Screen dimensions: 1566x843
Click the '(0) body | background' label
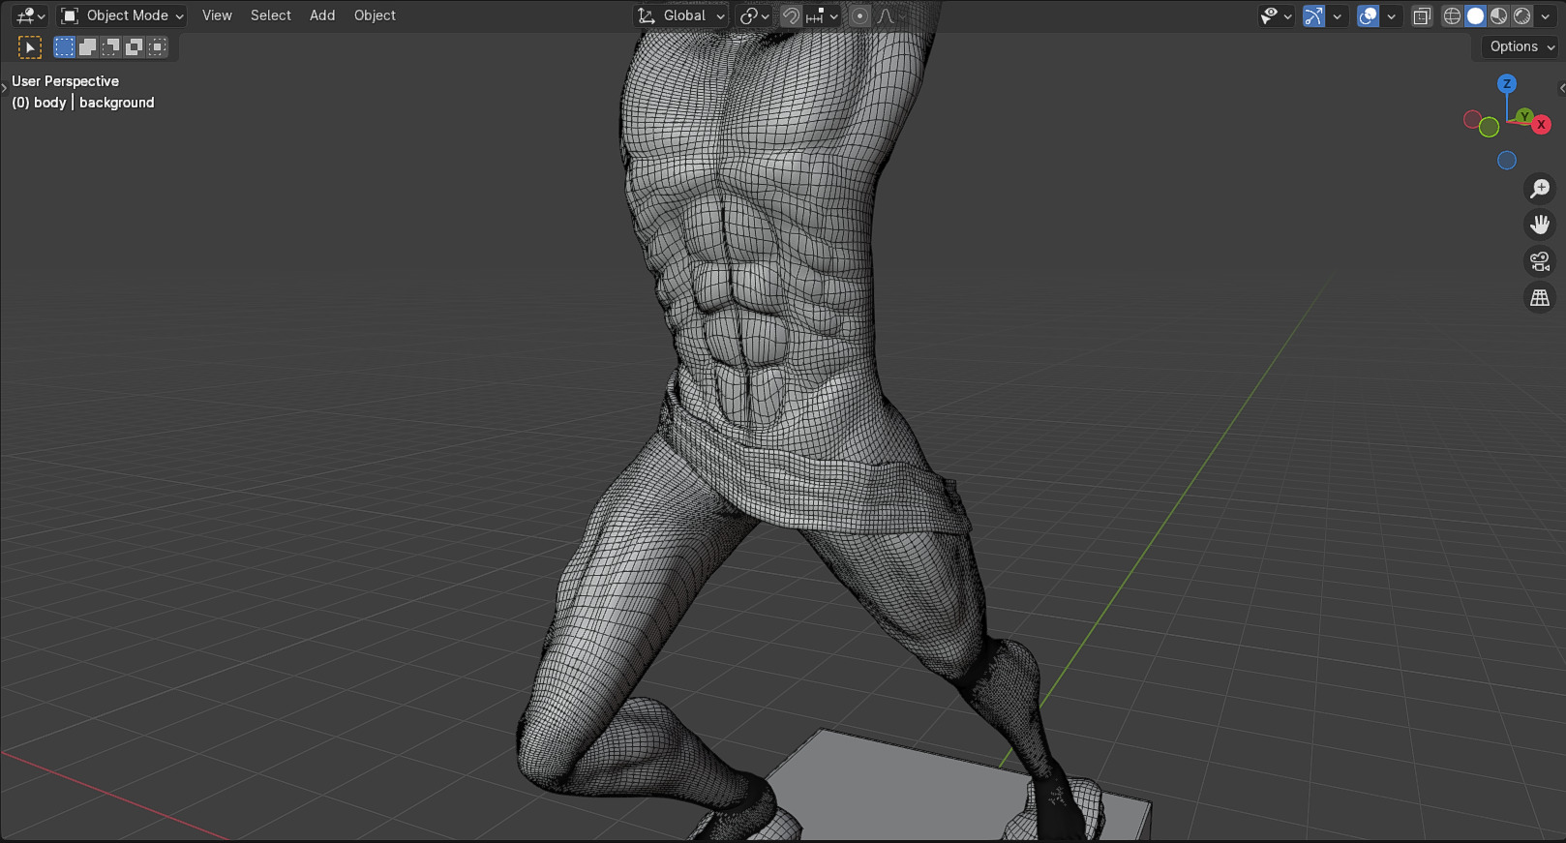83,103
